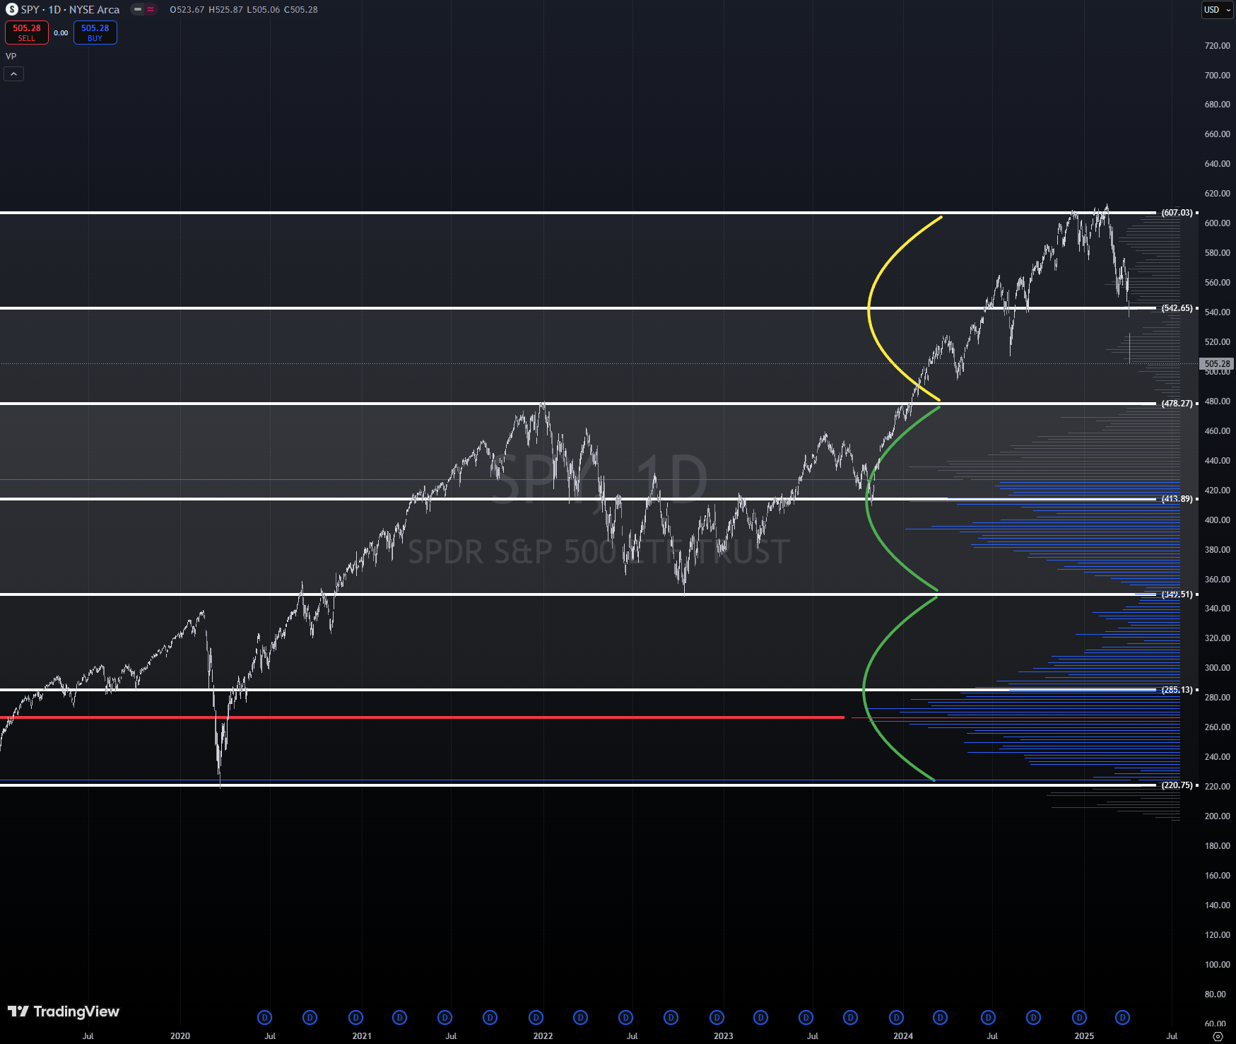Screen dimensions: 1236x1044
Task: Open chart settings via the gear icon in the bottom-right corner
Action: [x=1218, y=1036]
